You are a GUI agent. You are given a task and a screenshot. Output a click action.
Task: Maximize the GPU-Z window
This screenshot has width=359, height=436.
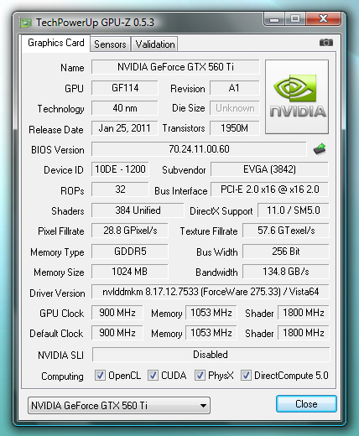(295, 19)
